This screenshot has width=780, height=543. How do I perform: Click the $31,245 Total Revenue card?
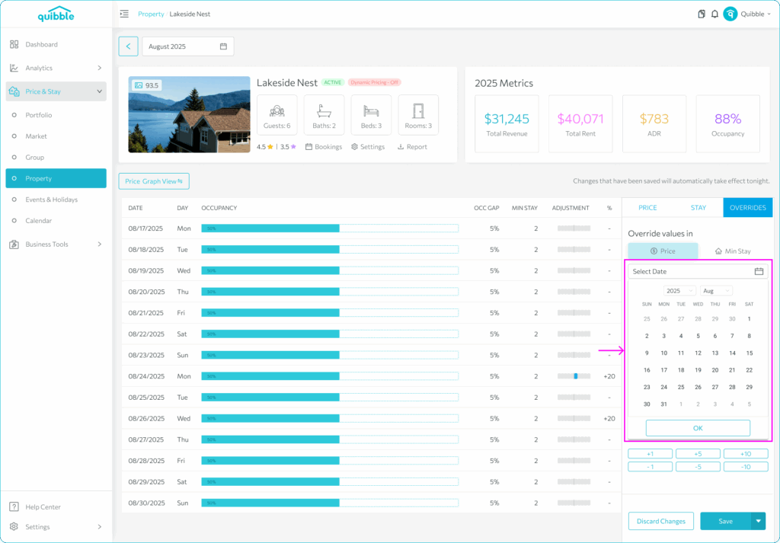click(x=507, y=124)
